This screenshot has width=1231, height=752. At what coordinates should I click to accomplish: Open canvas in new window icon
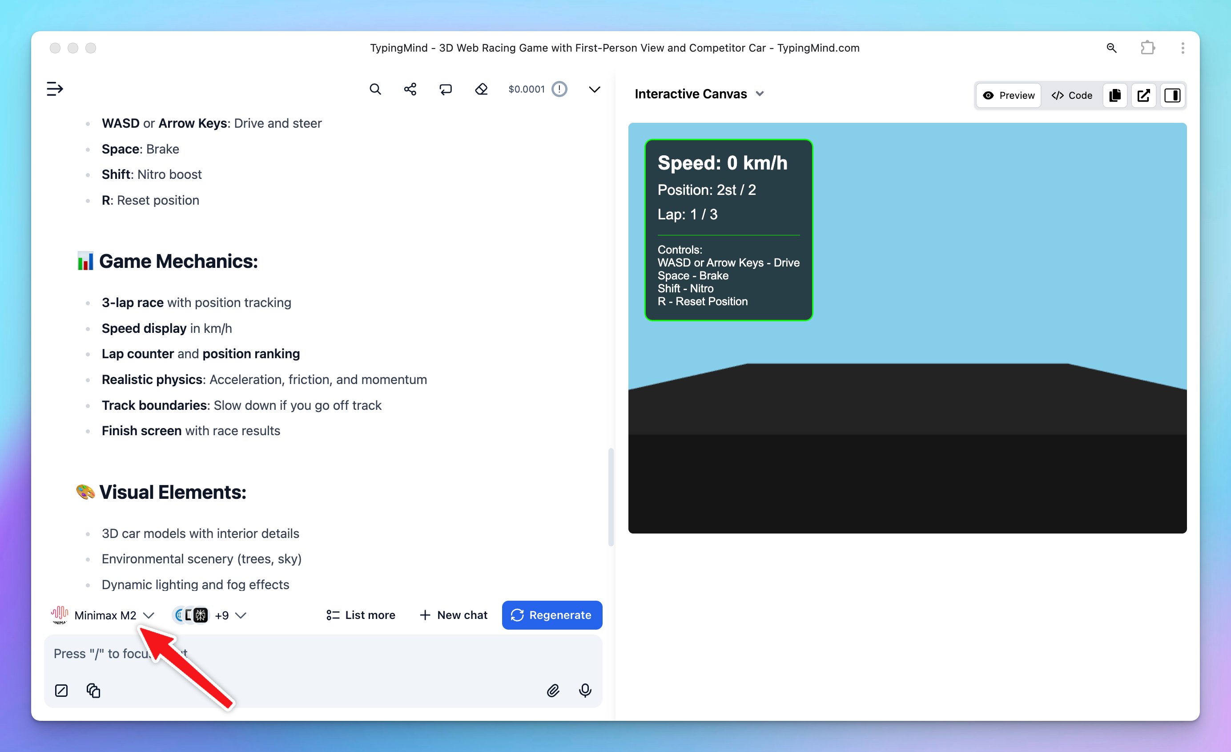tap(1143, 95)
